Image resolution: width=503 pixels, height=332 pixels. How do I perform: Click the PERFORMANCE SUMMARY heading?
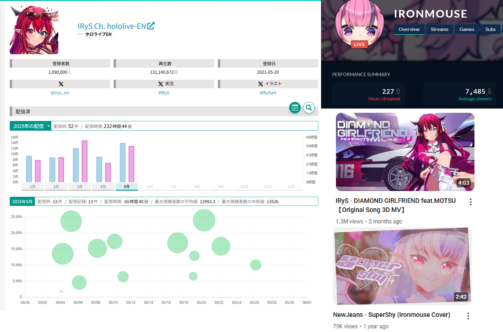[361, 75]
